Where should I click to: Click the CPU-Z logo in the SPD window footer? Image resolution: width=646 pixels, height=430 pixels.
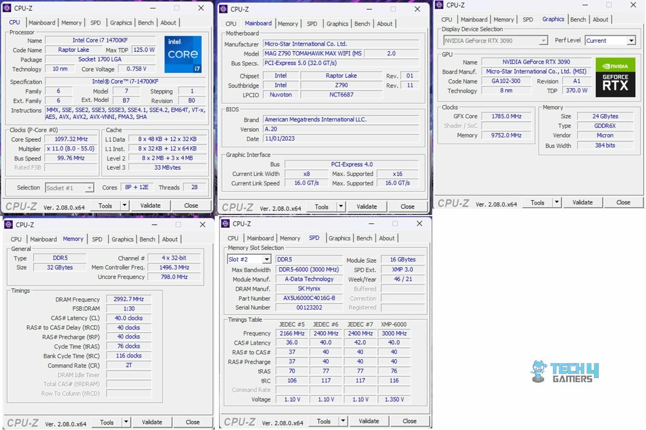[240, 420]
